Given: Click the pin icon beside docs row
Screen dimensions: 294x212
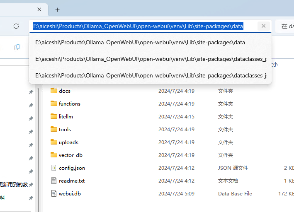Looking at the screenshot, I should [31, 92].
